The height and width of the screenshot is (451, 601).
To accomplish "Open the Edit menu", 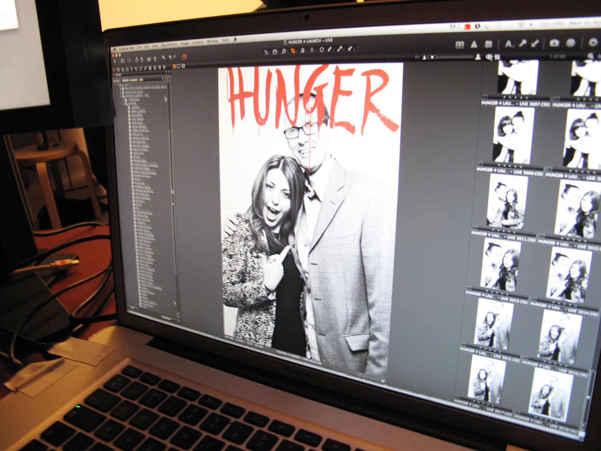I will coord(147,47).
